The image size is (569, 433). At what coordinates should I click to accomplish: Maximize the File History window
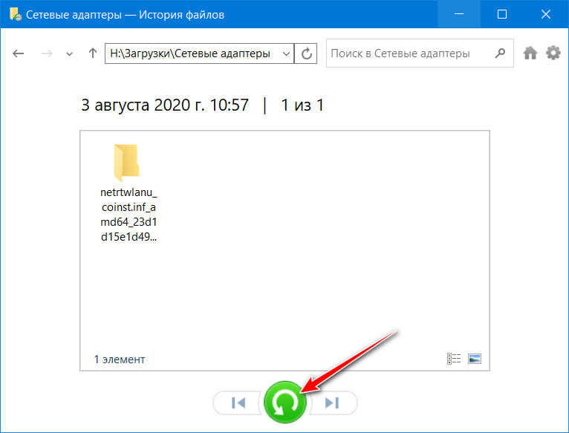tap(502, 14)
